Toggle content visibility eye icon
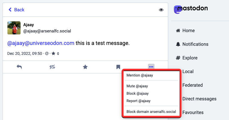 [x=161, y=10]
